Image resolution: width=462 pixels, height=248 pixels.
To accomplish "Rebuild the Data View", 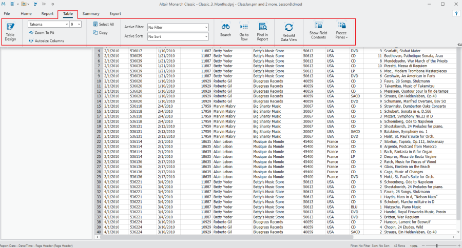I will 288,31.
